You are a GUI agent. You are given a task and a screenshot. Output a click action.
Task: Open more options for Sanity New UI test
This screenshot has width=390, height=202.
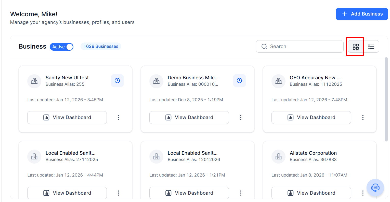119,118
